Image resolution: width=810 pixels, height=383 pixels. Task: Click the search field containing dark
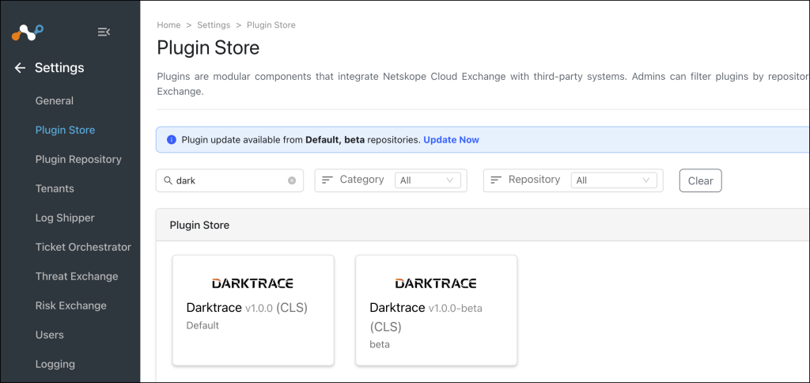pyautogui.click(x=230, y=180)
